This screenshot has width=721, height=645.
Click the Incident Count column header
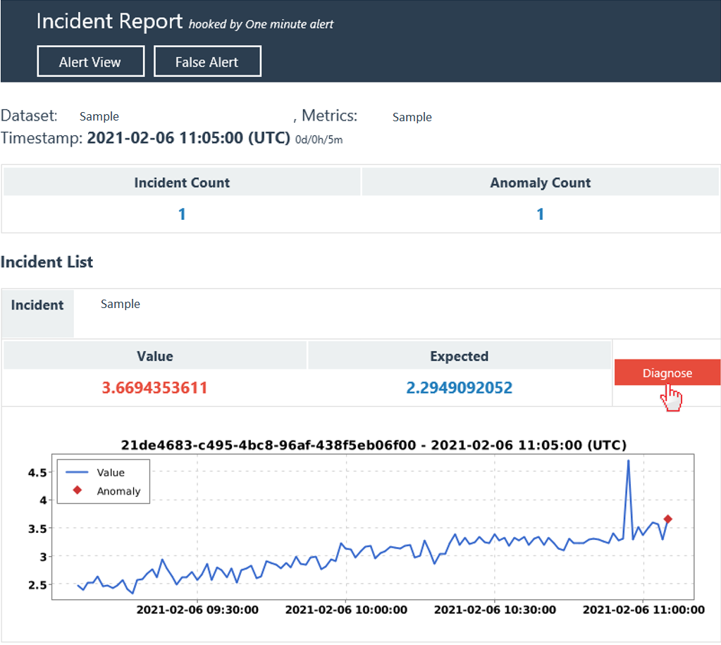(x=182, y=183)
